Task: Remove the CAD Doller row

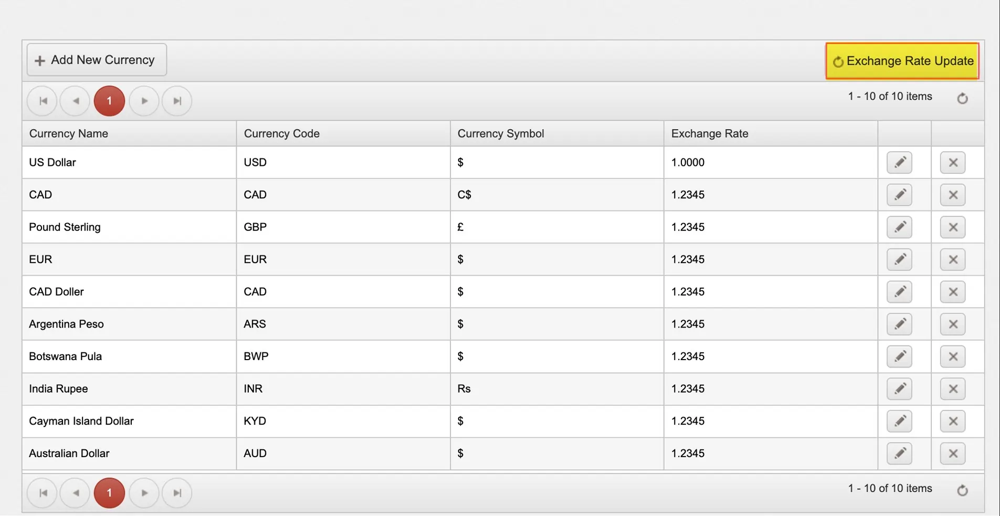Action: tap(953, 292)
